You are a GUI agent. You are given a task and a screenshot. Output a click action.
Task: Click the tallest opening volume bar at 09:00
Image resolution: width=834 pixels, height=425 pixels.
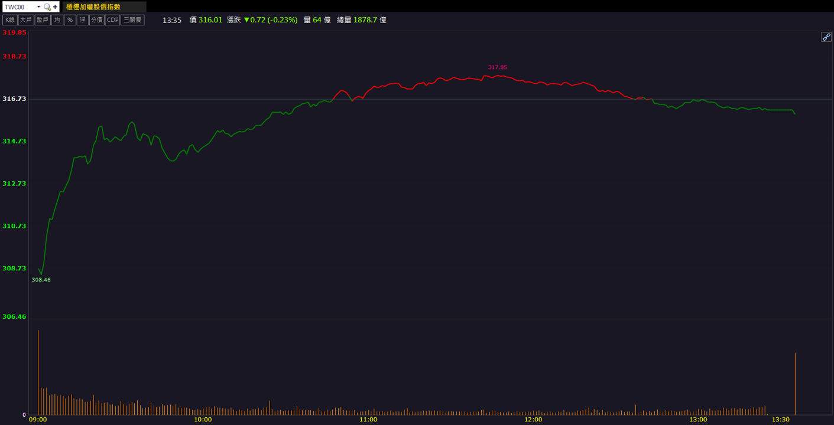pos(38,372)
